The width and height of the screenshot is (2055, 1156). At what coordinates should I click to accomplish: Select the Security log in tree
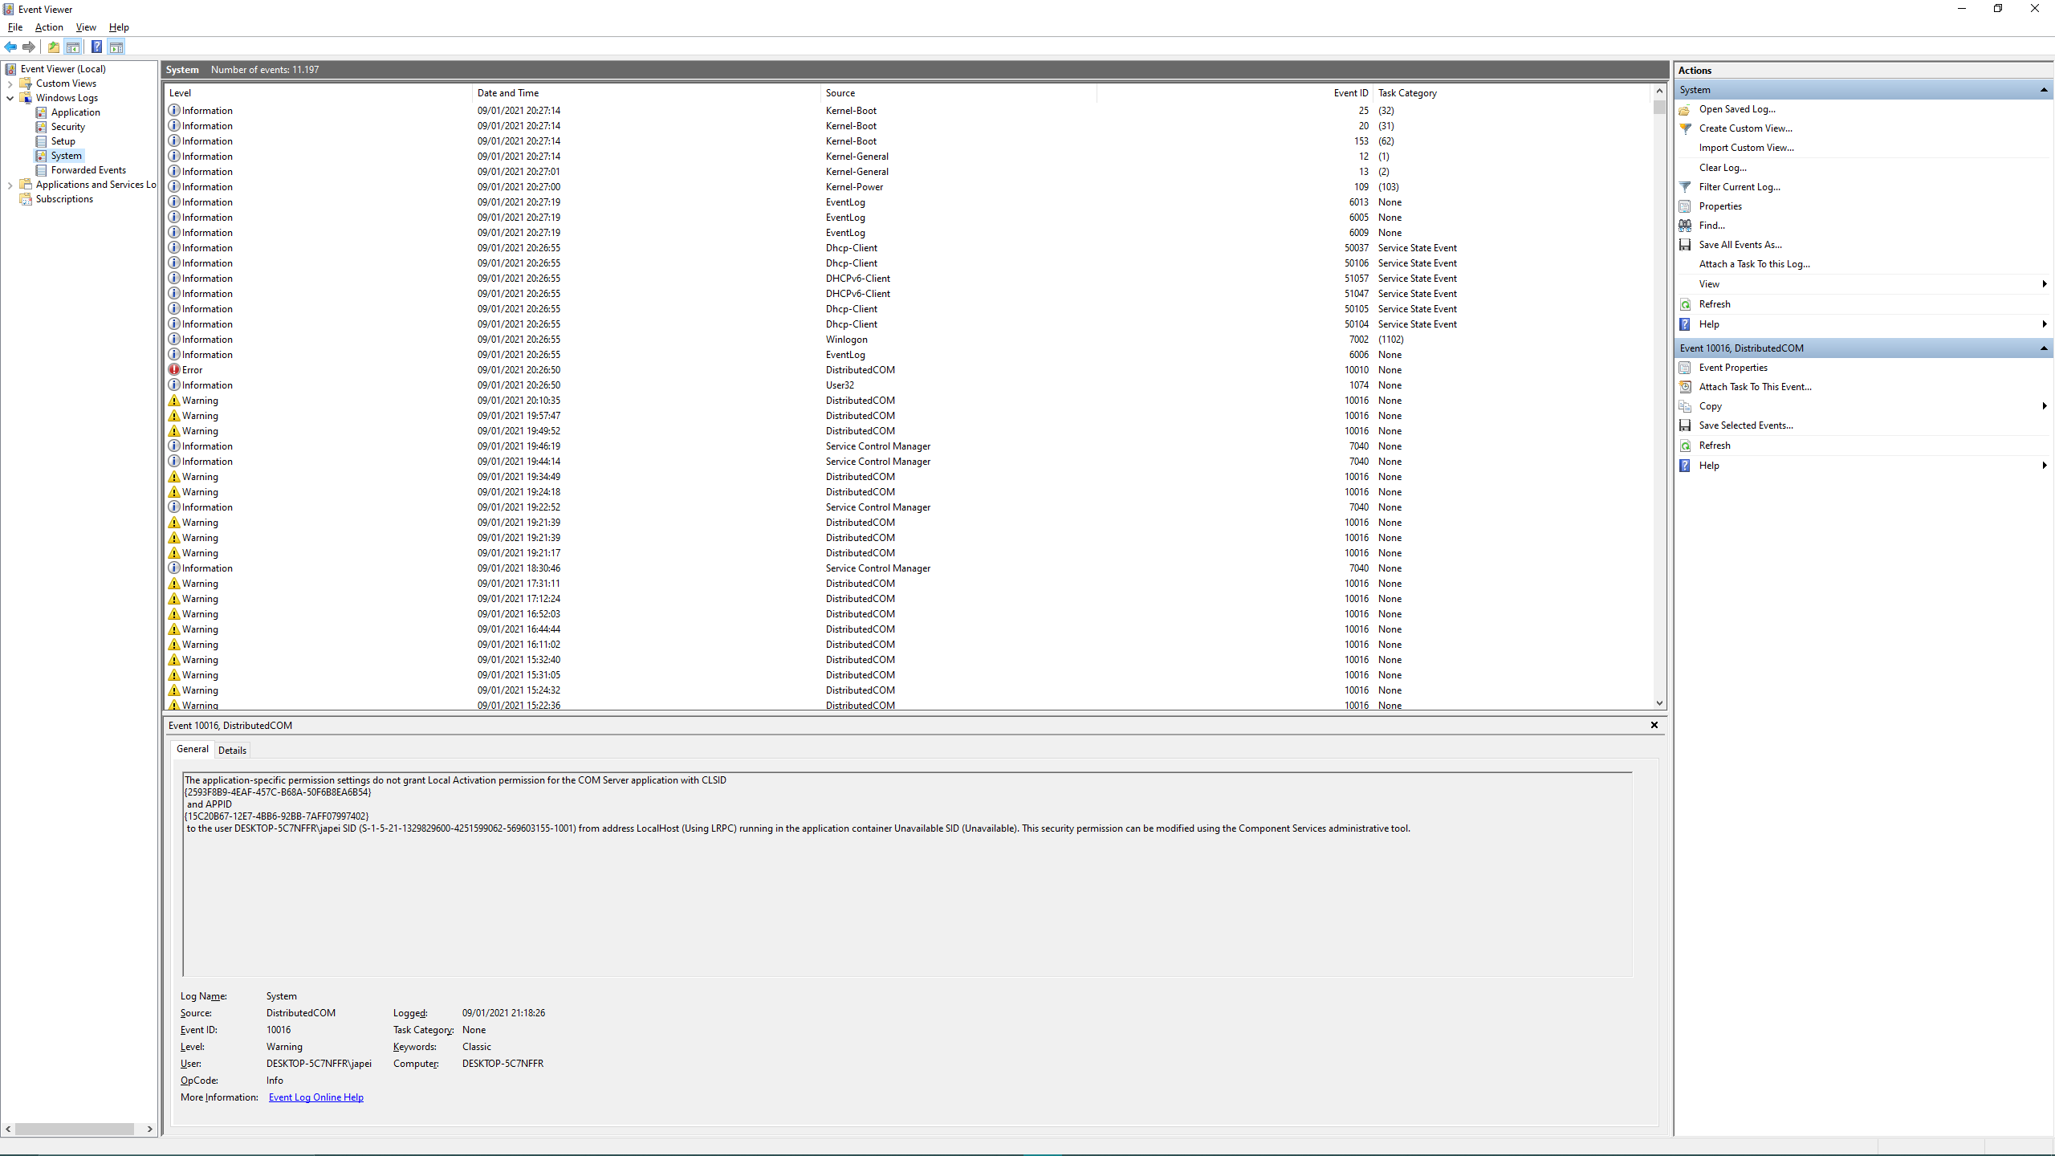coord(67,127)
